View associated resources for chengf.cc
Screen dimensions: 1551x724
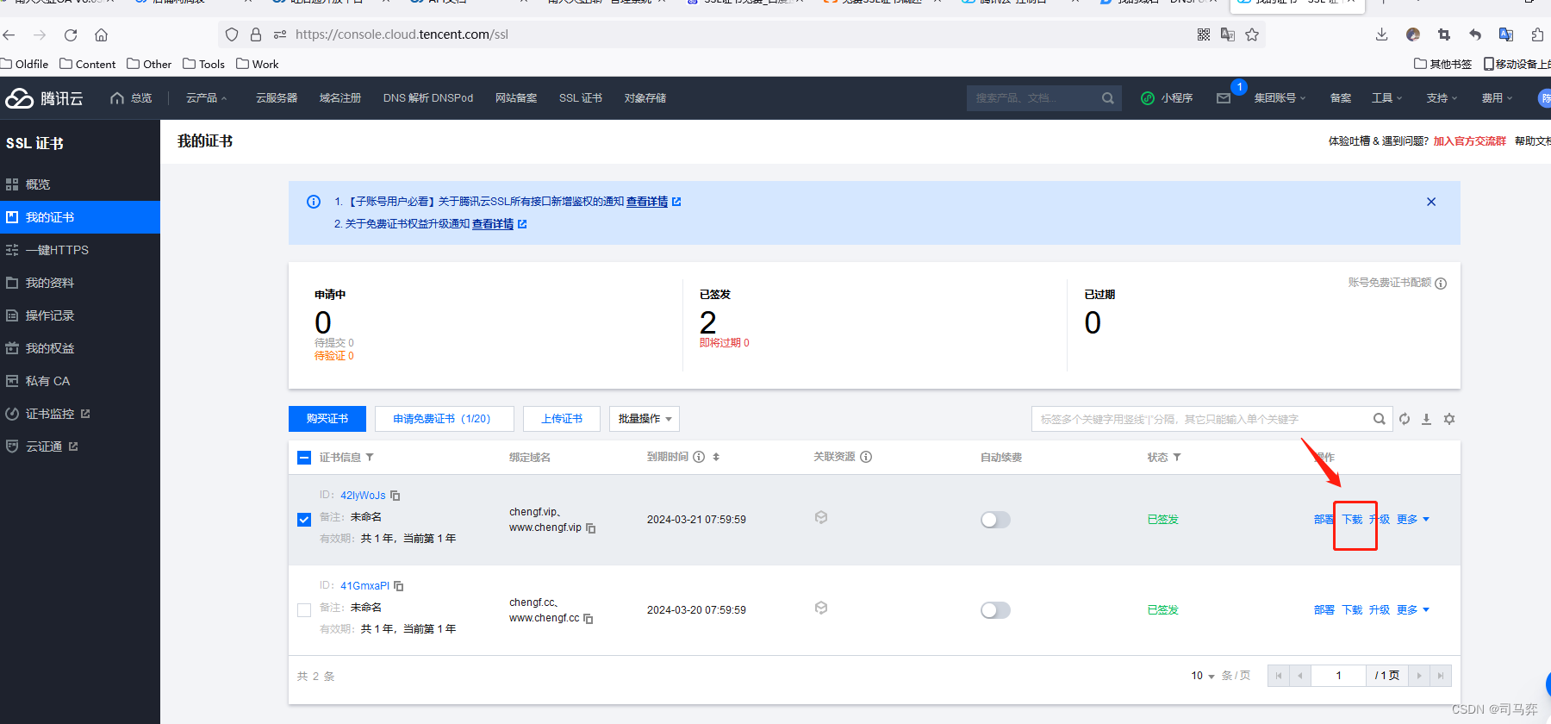tap(821, 608)
